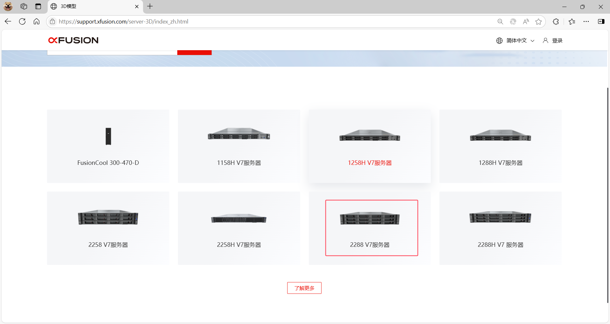
Task: Open the 2288H V7 服务器 server card
Action: (x=500, y=228)
